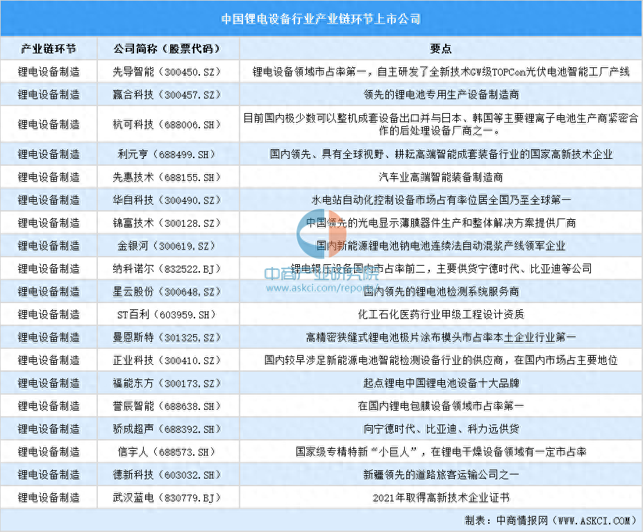Click 德新科技（603032.SH） cell
This screenshot has height=532, width=643.
pyautogui.click(x=168, y=475)
